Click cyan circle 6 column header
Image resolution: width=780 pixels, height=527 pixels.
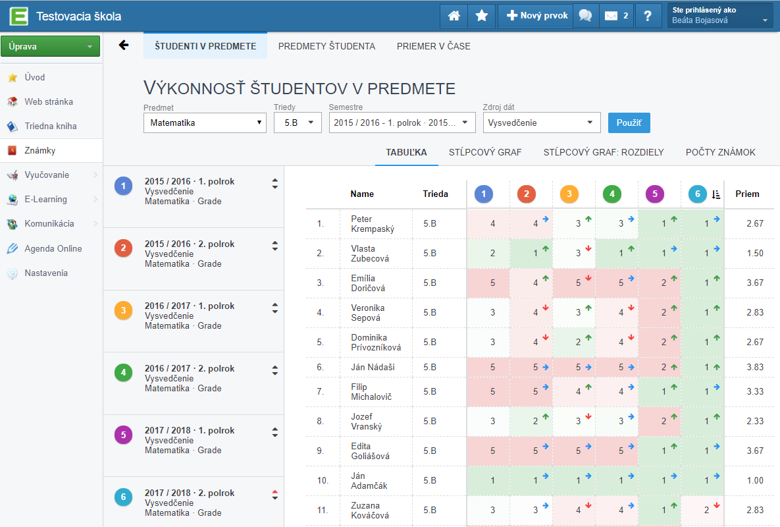698,194
